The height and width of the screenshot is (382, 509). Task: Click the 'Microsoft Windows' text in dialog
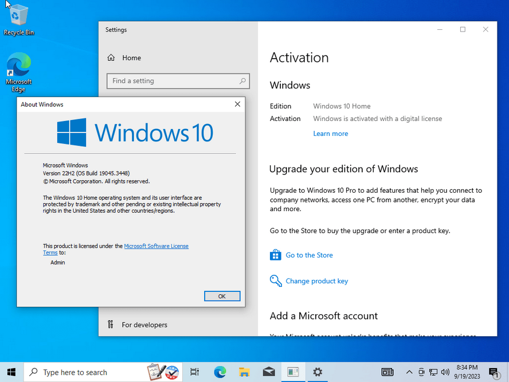[65, 165]
